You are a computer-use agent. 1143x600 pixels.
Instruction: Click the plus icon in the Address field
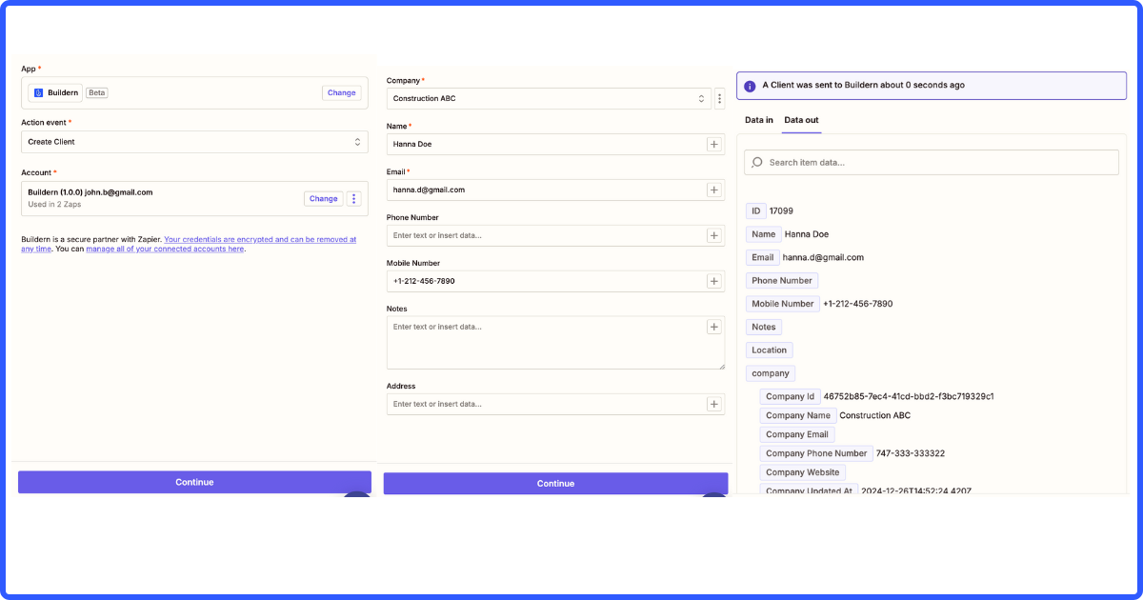pos(714,404)
